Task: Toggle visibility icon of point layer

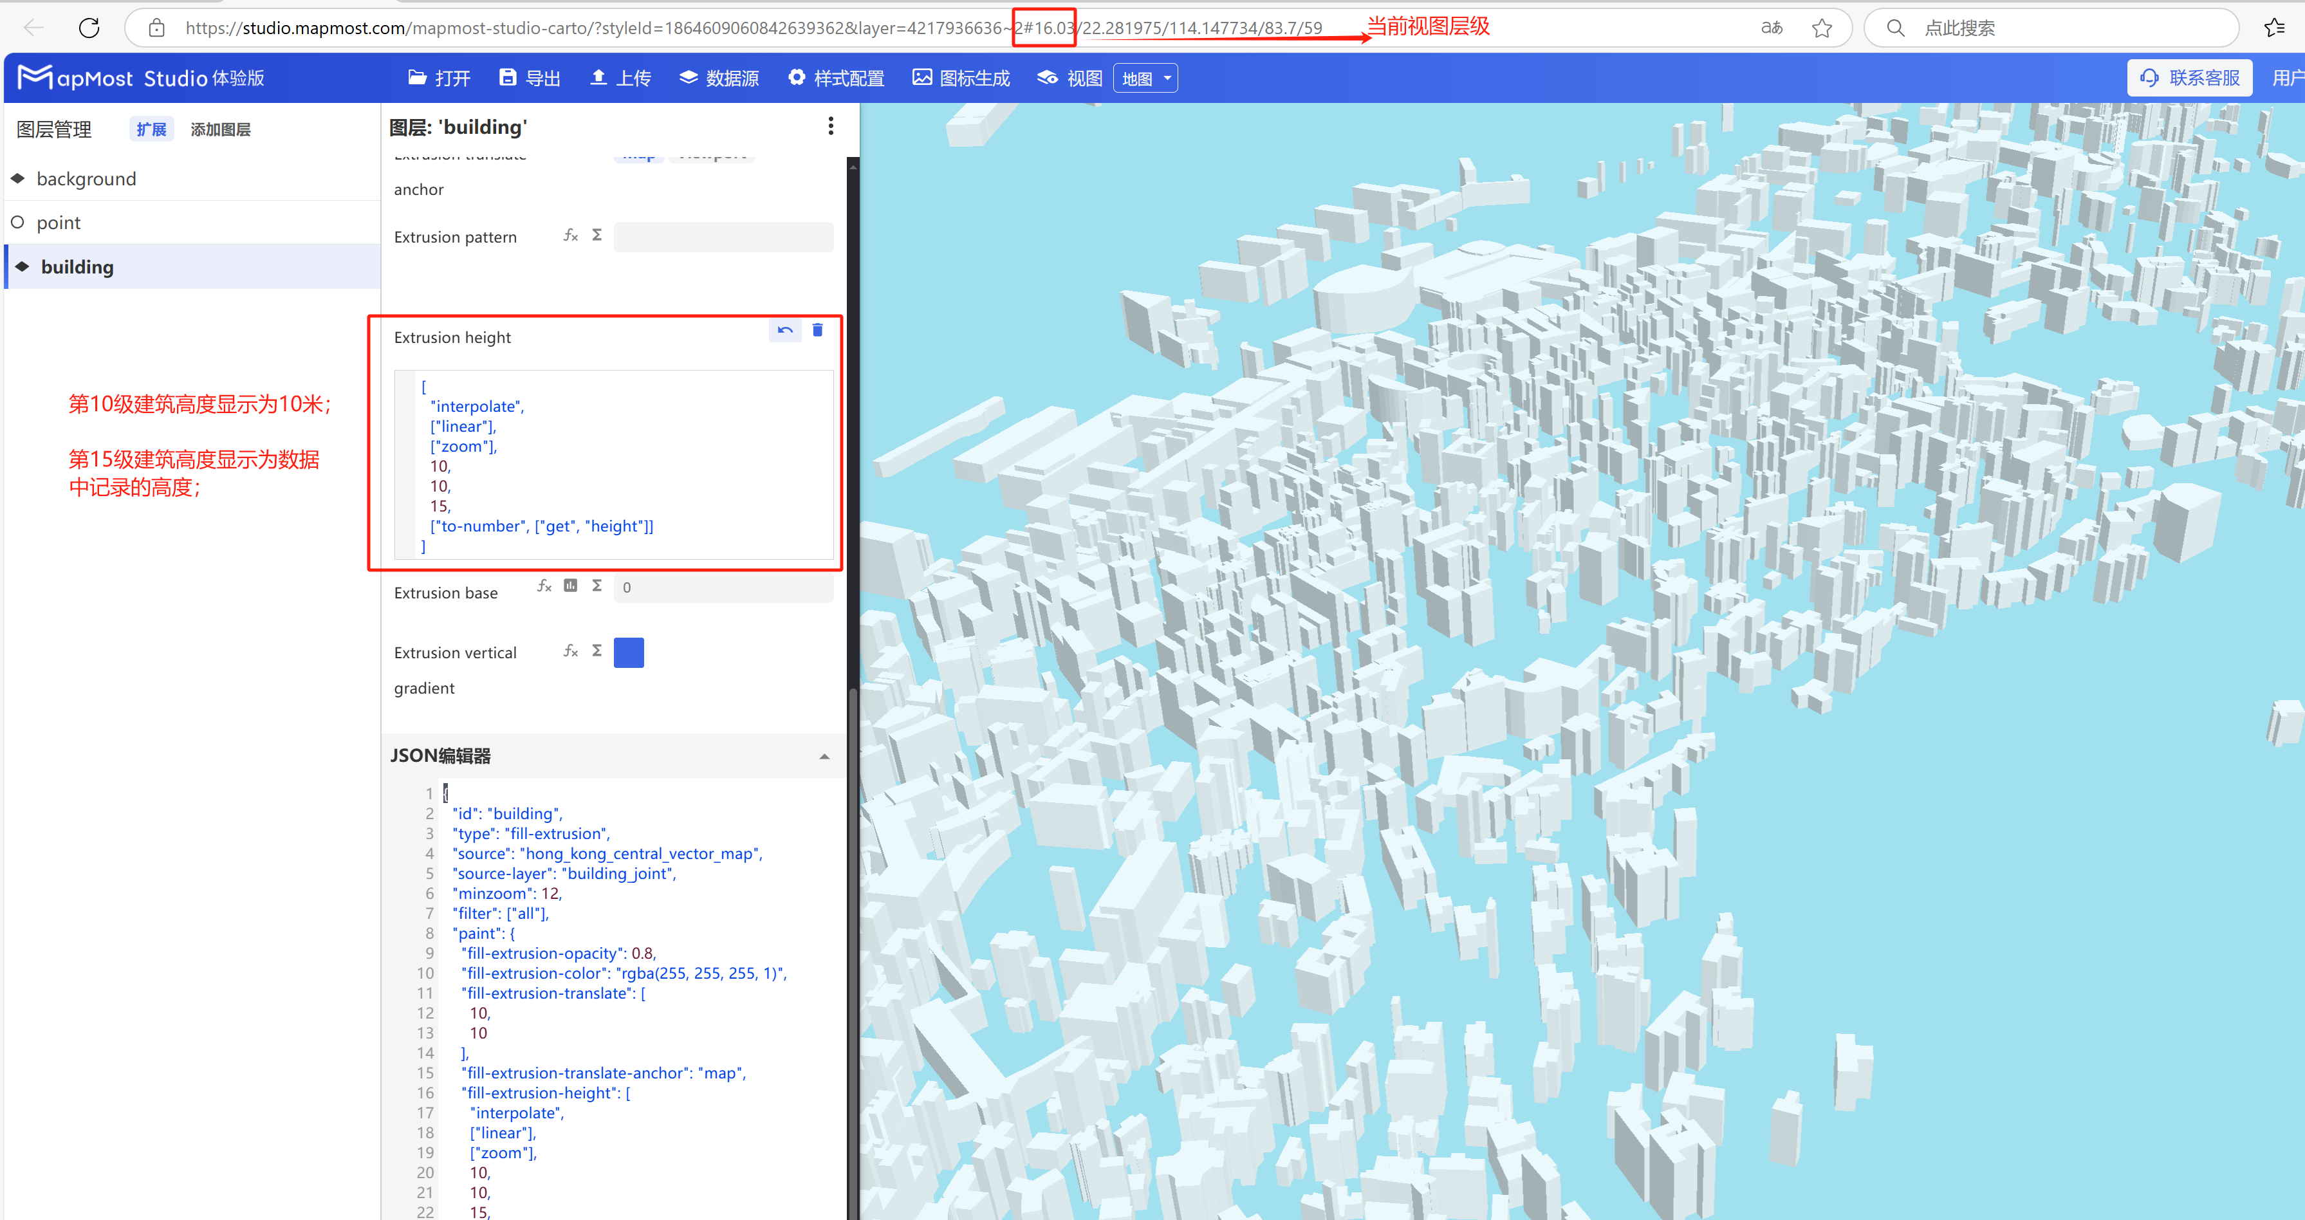Action: (18, 222)
